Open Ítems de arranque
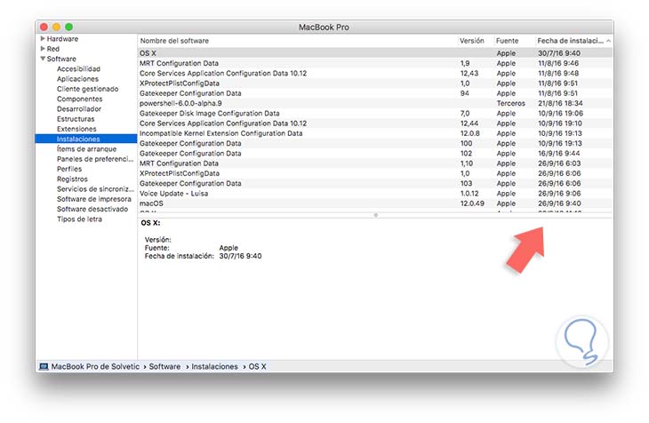This screenshot has height=423, width=649. click(x=86, y=148)
